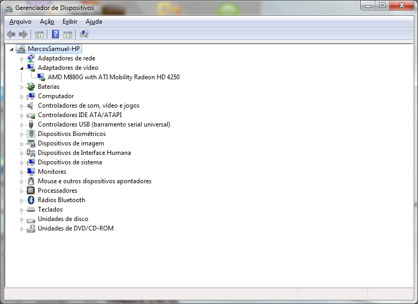Viewport: 418px width, 304px height.
Task: Expand the Adaptadores de rede node
Action: (22, 59)
